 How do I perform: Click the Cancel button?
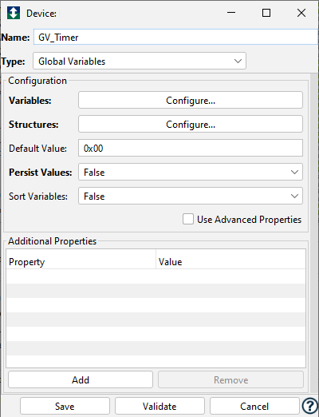pyautogui.click(x=254, y=406)
